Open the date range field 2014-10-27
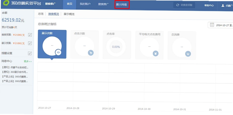Screen dimensions: 233x115 (220, 25)
